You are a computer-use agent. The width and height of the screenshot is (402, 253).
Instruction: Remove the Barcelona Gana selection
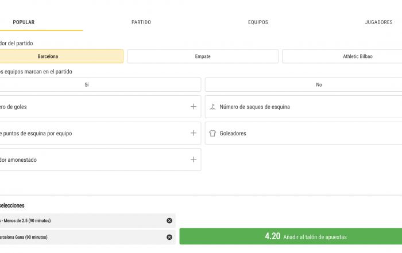169,237
